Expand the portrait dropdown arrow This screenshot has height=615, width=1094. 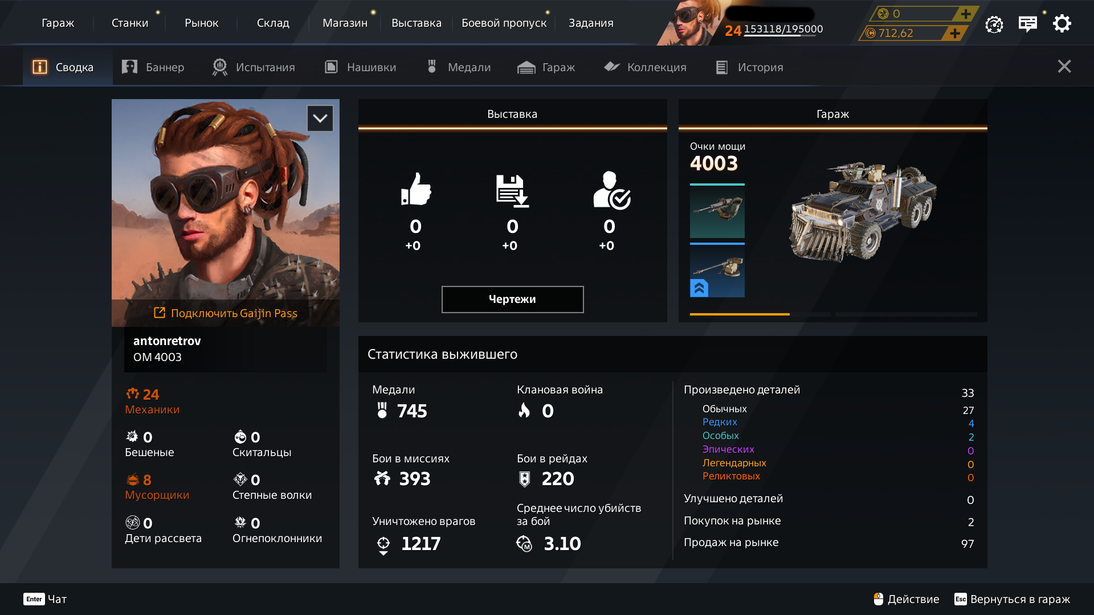[320, 118]
